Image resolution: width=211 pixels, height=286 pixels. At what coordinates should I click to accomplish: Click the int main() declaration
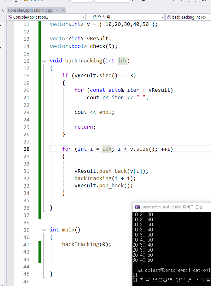coord(65,230)
